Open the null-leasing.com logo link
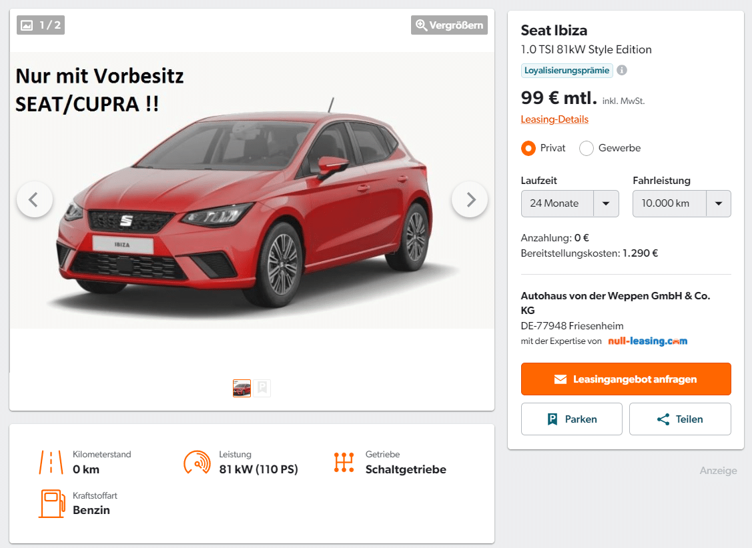 pyautogui.click(x=647, y=341)
